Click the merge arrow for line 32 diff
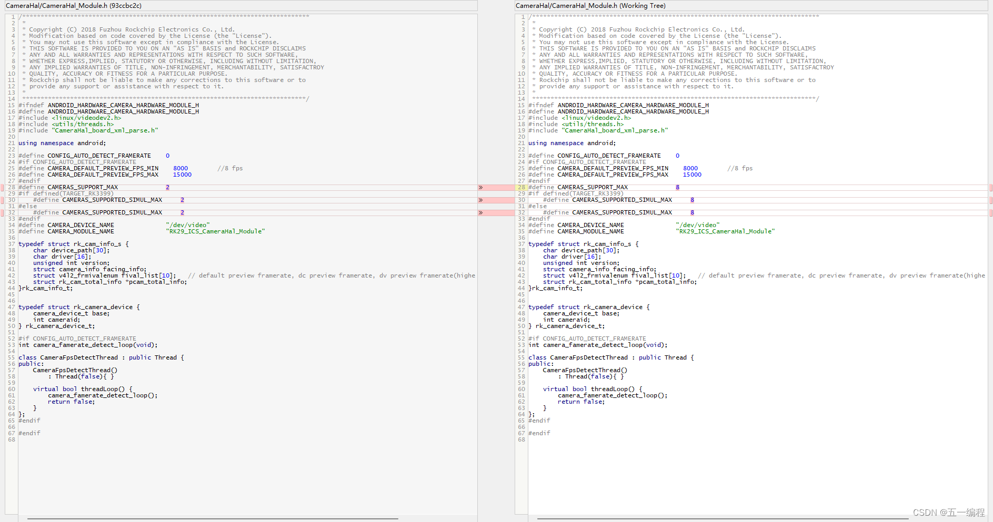This screenshot has height=522, width=993. click(480, 213)
